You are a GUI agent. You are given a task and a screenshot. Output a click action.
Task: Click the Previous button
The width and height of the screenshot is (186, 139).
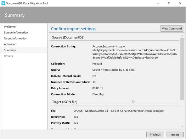coord(155,135)
